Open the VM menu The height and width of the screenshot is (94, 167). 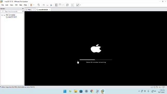click(x=16, y=5)
